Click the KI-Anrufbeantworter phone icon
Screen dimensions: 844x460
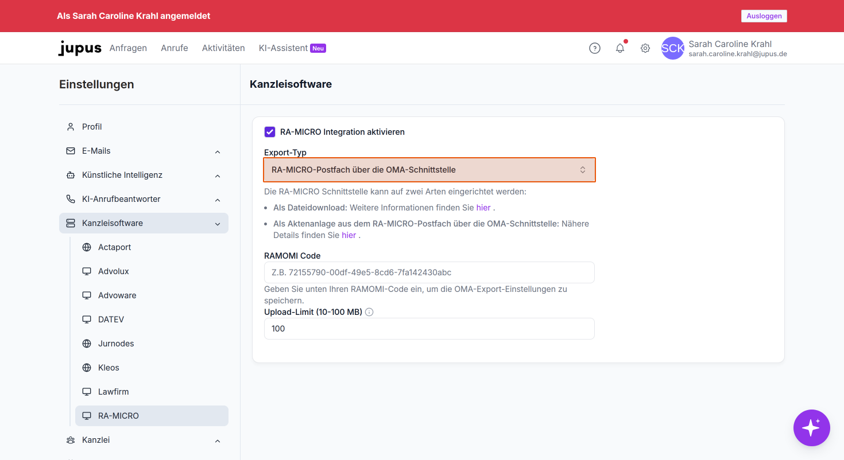pyautogui.click(x=71, y=199)
